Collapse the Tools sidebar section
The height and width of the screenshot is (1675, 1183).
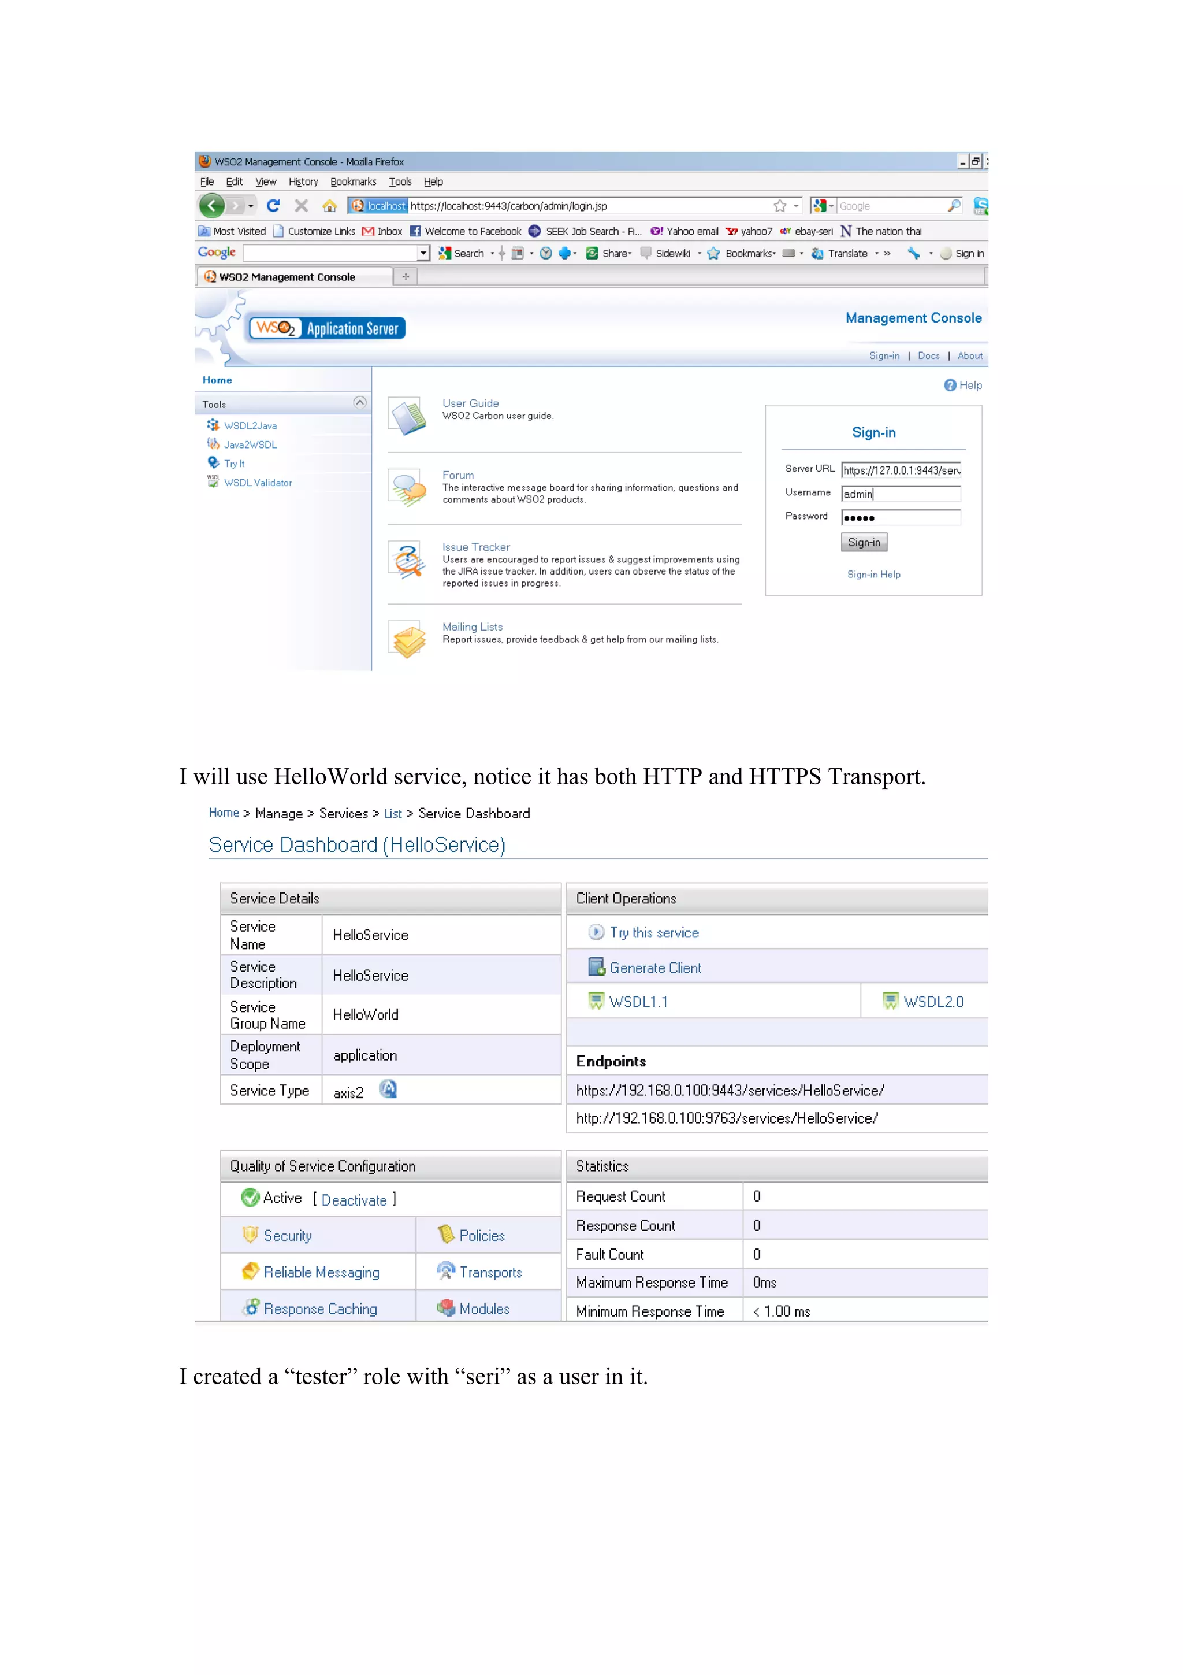(x=359, y=402)
